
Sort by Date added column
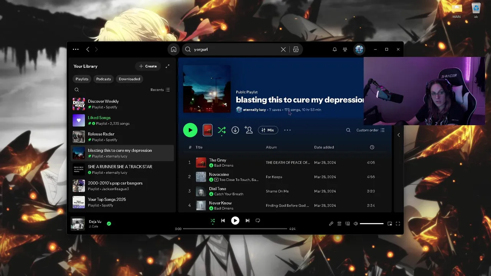(324, 147)
